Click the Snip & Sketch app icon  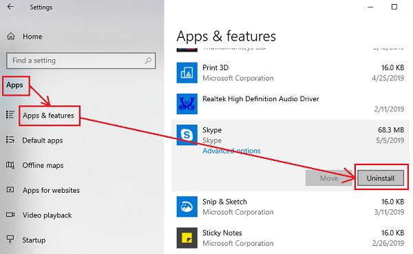(187, 207)
